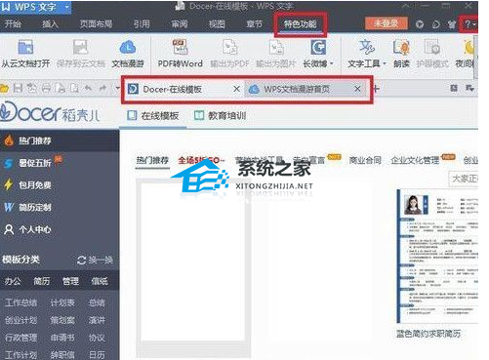Click the 输出为PDF export icon

click(x=230, y=47)
